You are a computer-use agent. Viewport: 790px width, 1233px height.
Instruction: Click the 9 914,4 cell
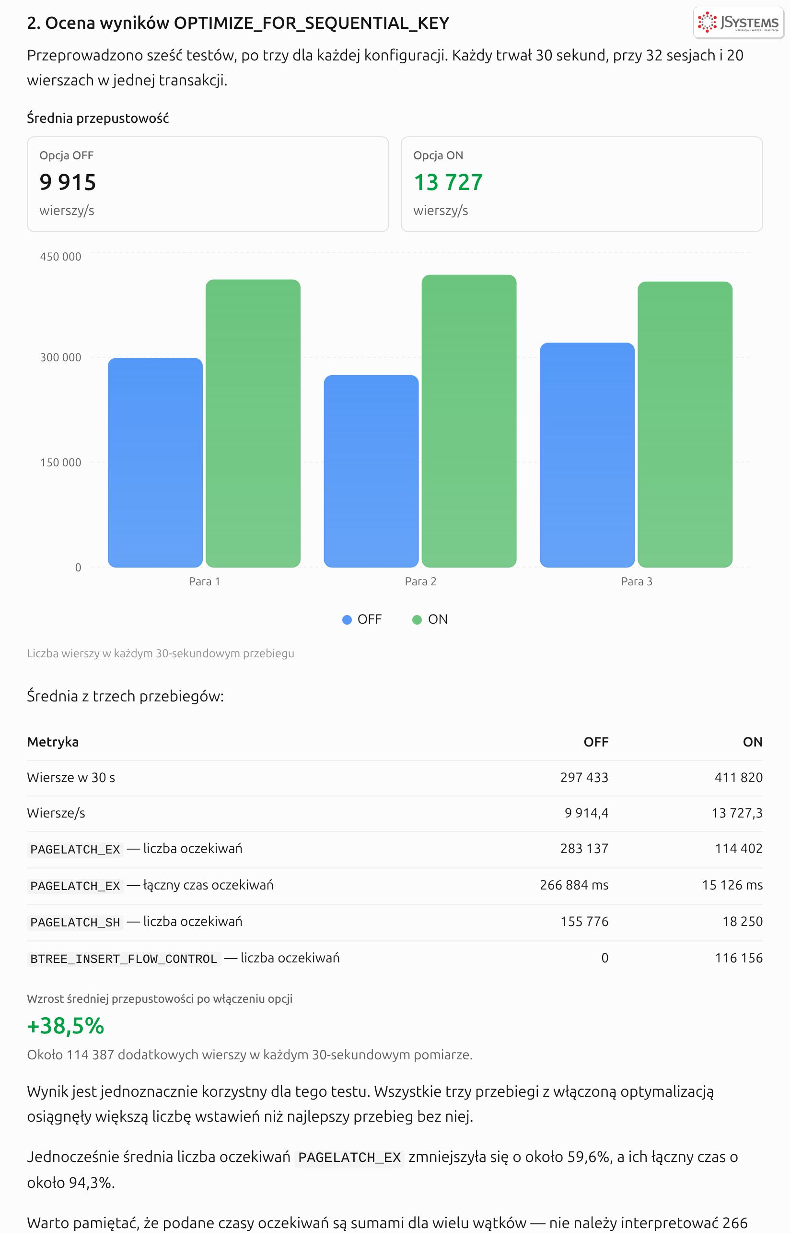pyautogui.click(x=586, y=813)
